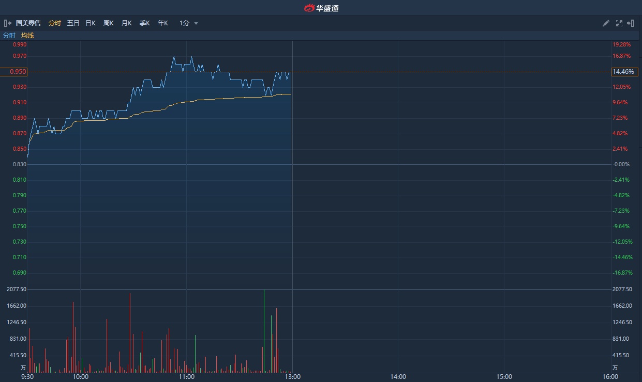
Task: Switch to the 分时 chart tab
Action: pos(54,23)
